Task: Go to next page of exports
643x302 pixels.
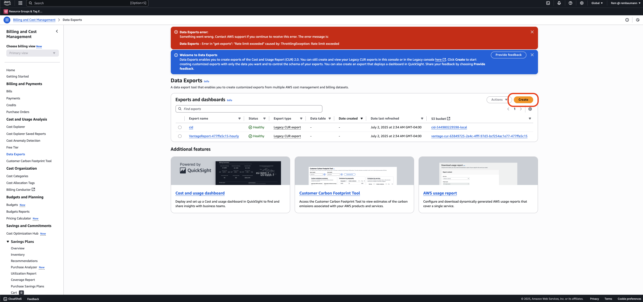Action: [521, 109]
